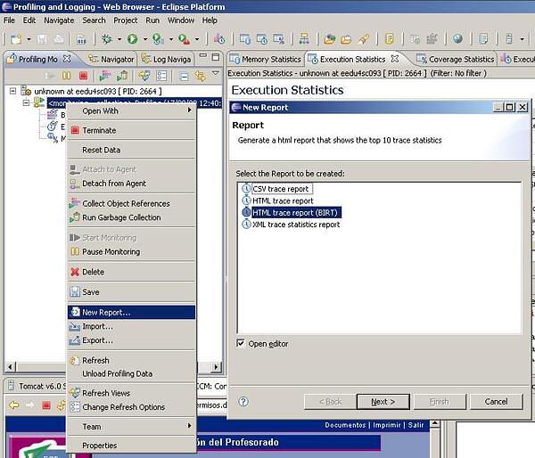Click the Terminate red square icon
The image size is (535, 458).
point(75,131)
